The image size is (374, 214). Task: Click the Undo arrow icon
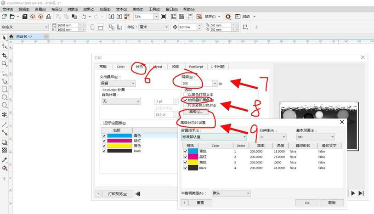pyautogui.click(x=84, y=17)
